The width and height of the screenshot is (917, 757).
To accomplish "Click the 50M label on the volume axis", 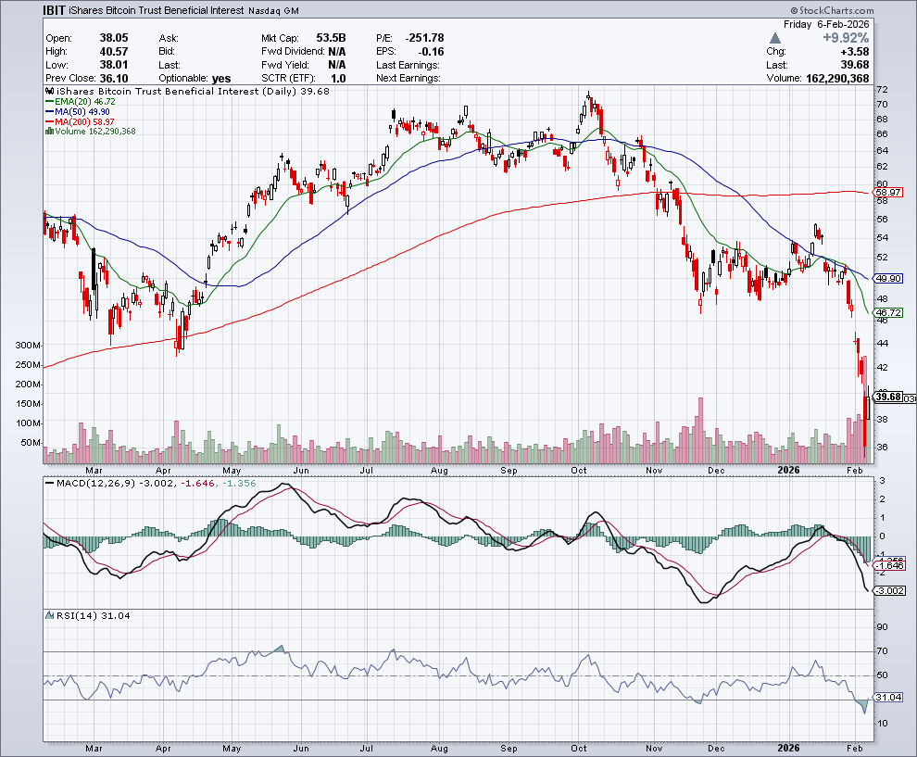I will pyautogui.click(x=31, y=442).
